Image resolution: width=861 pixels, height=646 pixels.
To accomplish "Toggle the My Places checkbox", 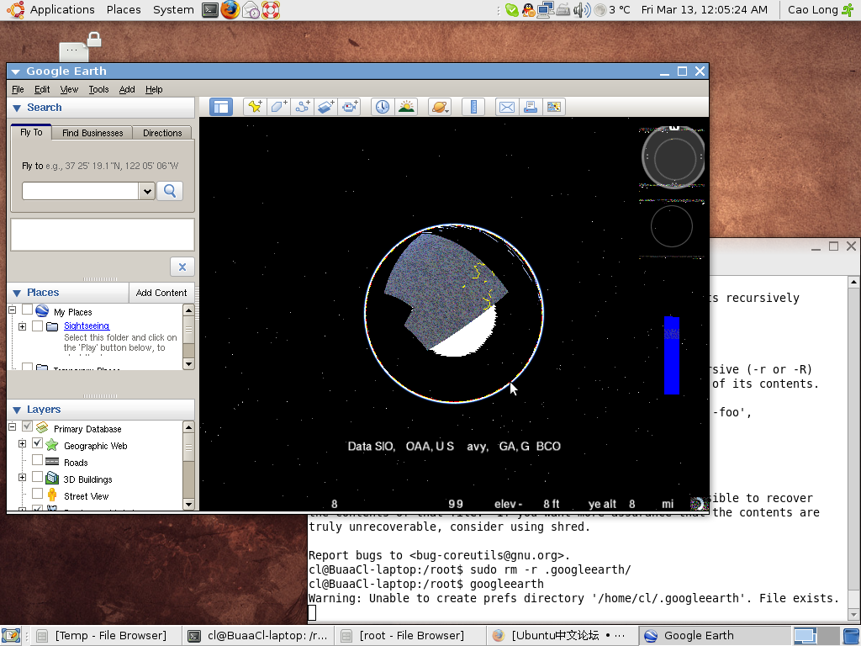I will coord(27,310).
